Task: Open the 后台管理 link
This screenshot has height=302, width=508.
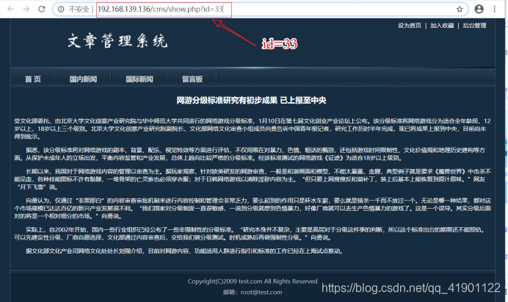Action: tap(474, 26)
